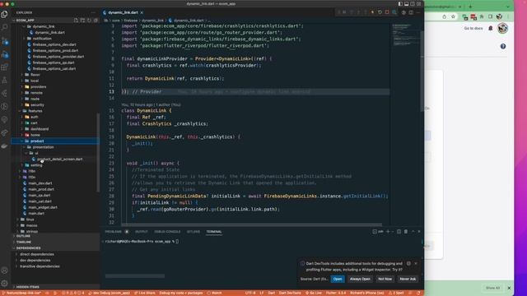Open the Source Control view icon
527x296 pixels.
pos(4,41)
